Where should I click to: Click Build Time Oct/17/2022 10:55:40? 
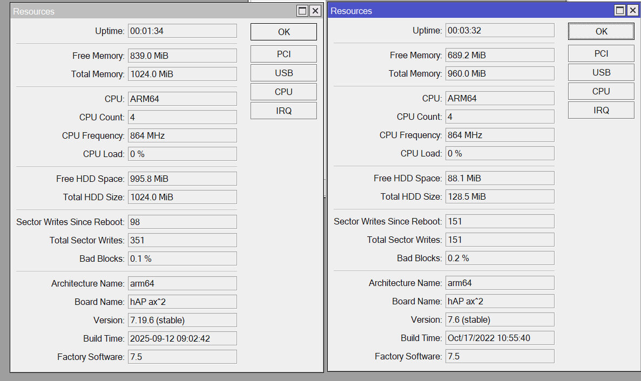coord(500,338)
